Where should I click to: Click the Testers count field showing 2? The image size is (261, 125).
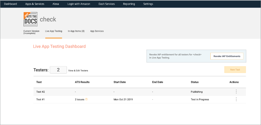[x=58, y=70]
